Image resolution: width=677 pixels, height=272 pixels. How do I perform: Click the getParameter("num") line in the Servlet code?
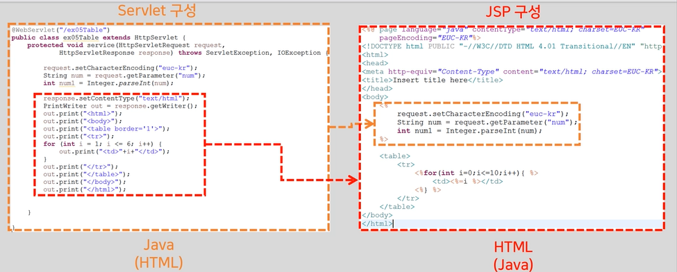(x=124, y=76)
